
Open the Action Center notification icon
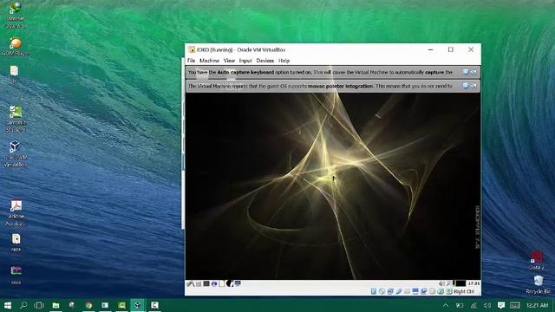pos(501,305)
